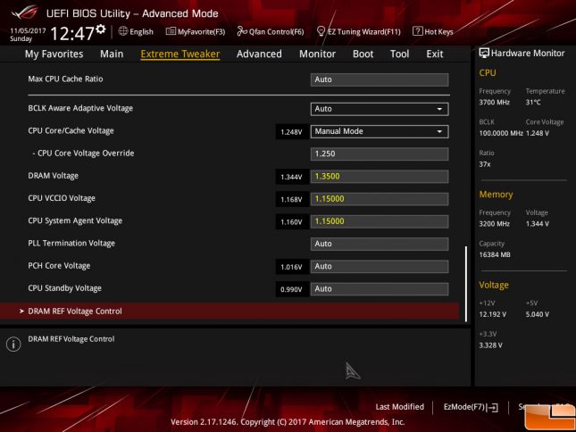Click 3700 MHz CPU frequency value
This screenshot has height=432, width=576.
coord(494,103)
